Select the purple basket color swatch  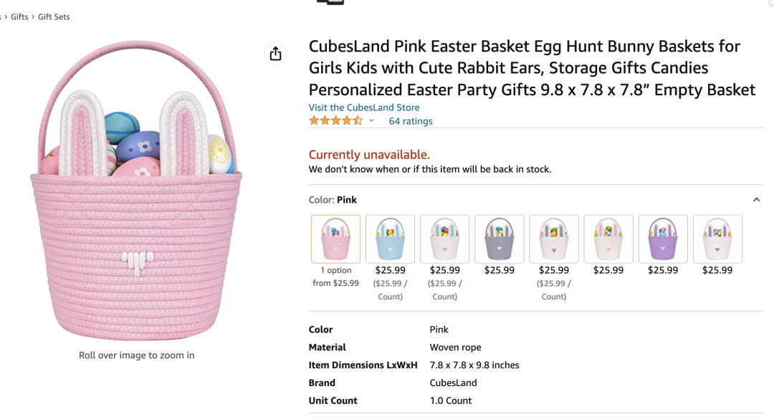point(662,239)
